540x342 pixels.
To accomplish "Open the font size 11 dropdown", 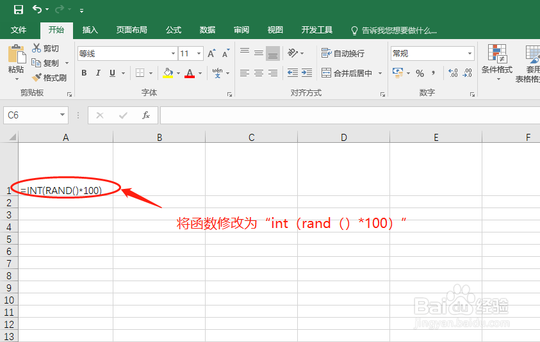I will coord(199,54).
